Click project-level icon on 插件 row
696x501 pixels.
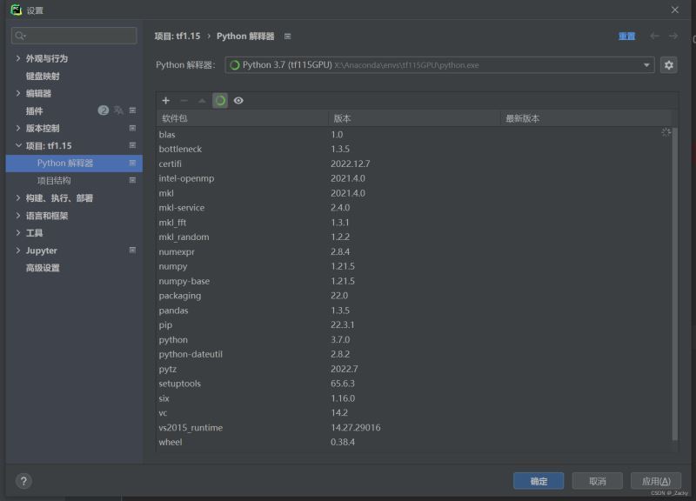tap(132, 110)
